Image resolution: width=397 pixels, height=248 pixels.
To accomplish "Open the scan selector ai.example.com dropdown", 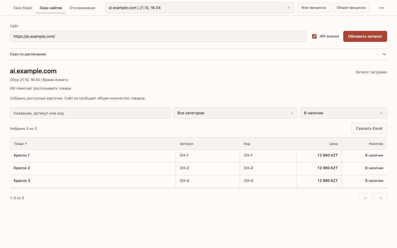I will [x=200, y=8].
